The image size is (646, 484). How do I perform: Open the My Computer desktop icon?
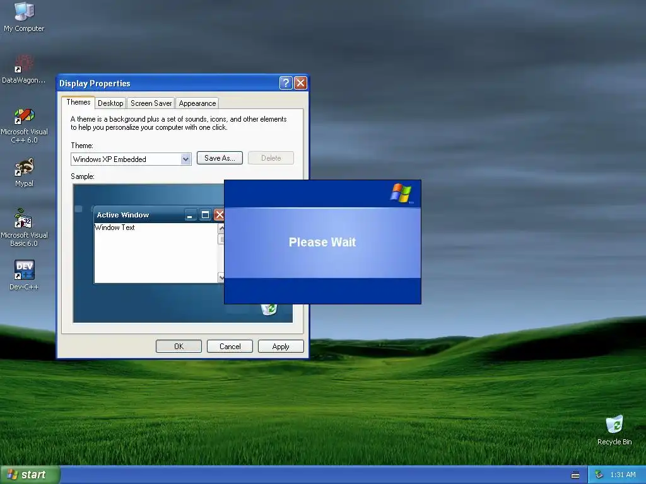click(24, 16)
